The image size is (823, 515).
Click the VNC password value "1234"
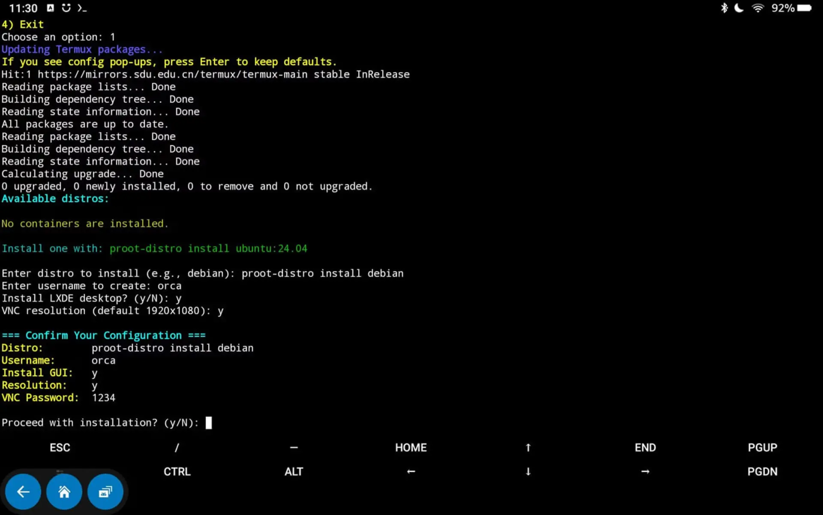(104, 398)
